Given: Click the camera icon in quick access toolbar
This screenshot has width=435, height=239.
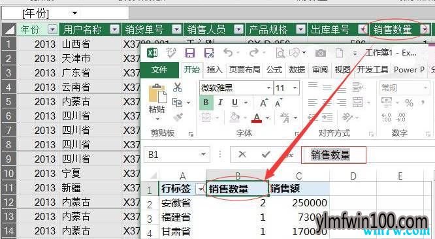Looking at the screenshot, I should click(x=321, y=53).
